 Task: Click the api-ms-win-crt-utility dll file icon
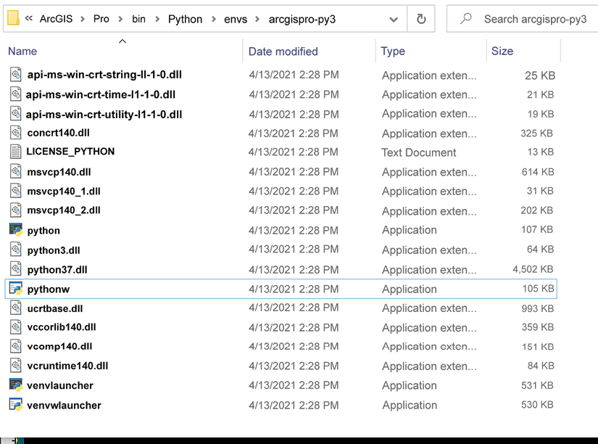pos(16,114)
